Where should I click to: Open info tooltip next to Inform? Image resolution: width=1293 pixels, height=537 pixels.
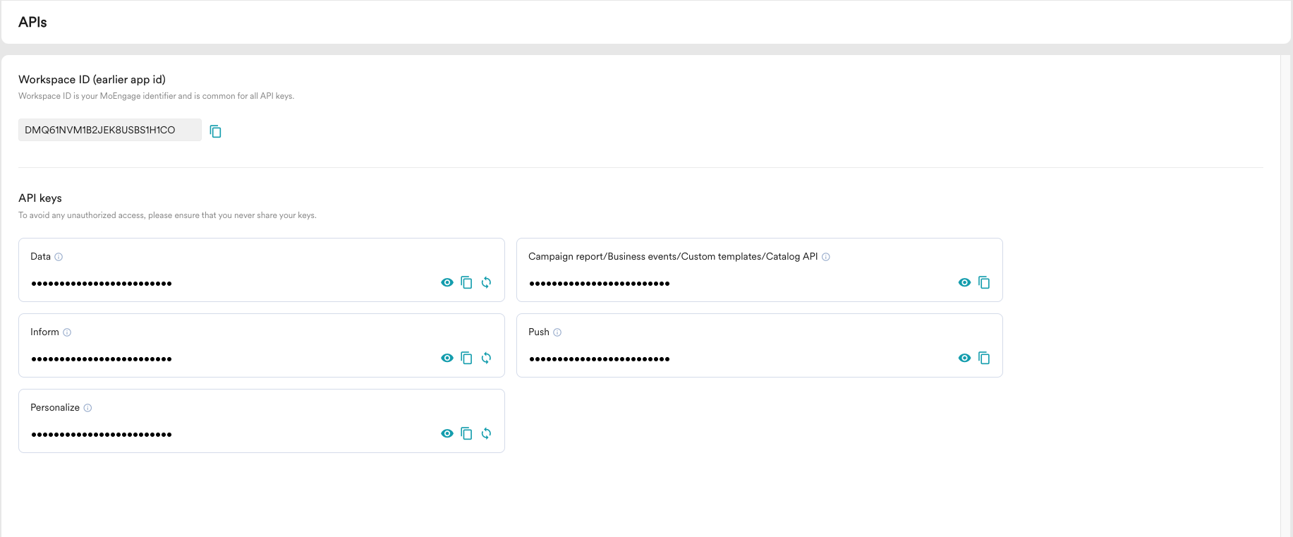click(x=67, y=332)
